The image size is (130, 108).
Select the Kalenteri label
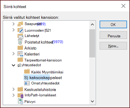click(32, 54)
